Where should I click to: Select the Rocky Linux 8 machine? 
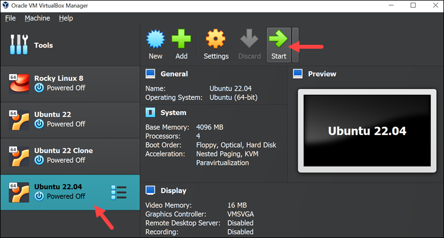pyautogui.click(x=70, y=84)
